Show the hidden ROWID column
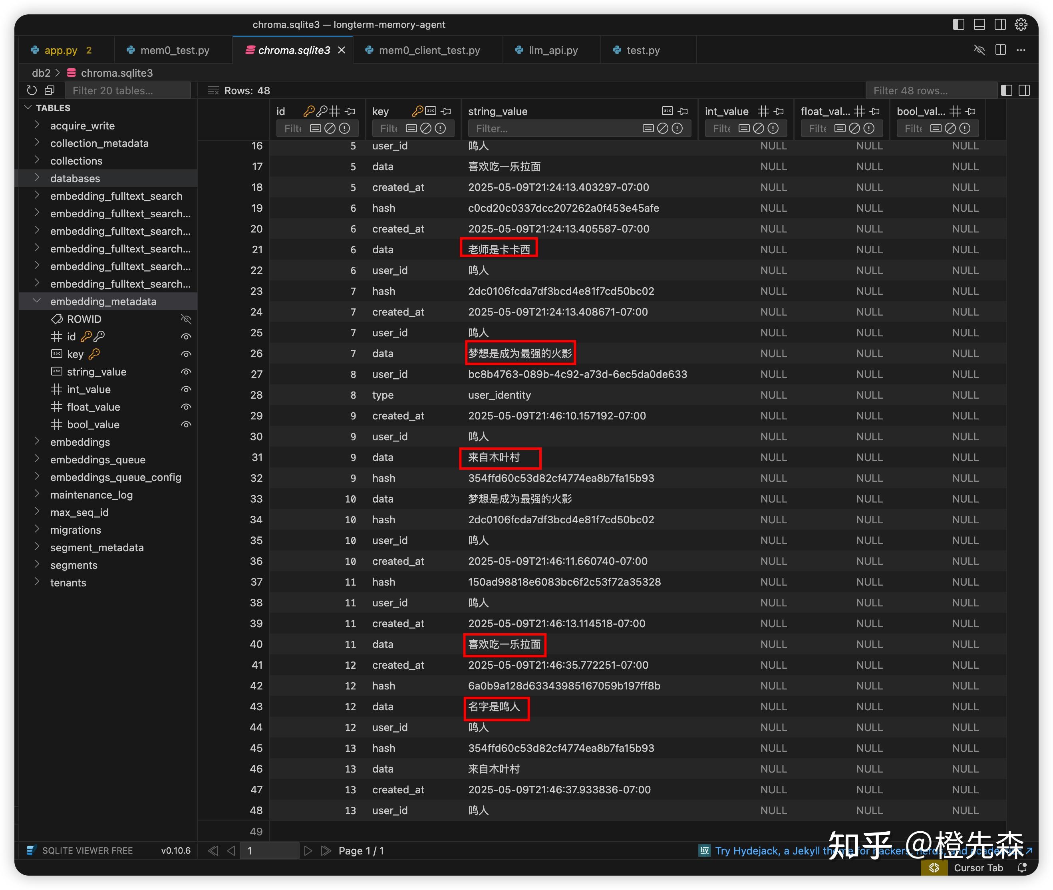The width and height of the screenshot is (1053, 890). (x=186, y=319)
